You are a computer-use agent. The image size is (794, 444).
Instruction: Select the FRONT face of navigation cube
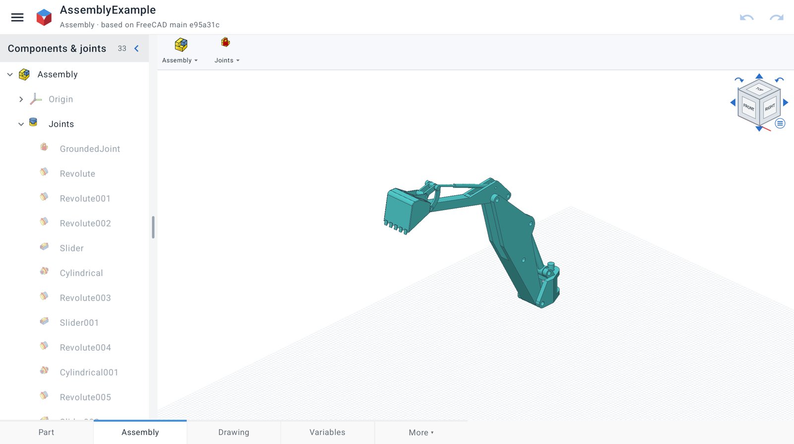pyautogui.click(x=749, y=107)
